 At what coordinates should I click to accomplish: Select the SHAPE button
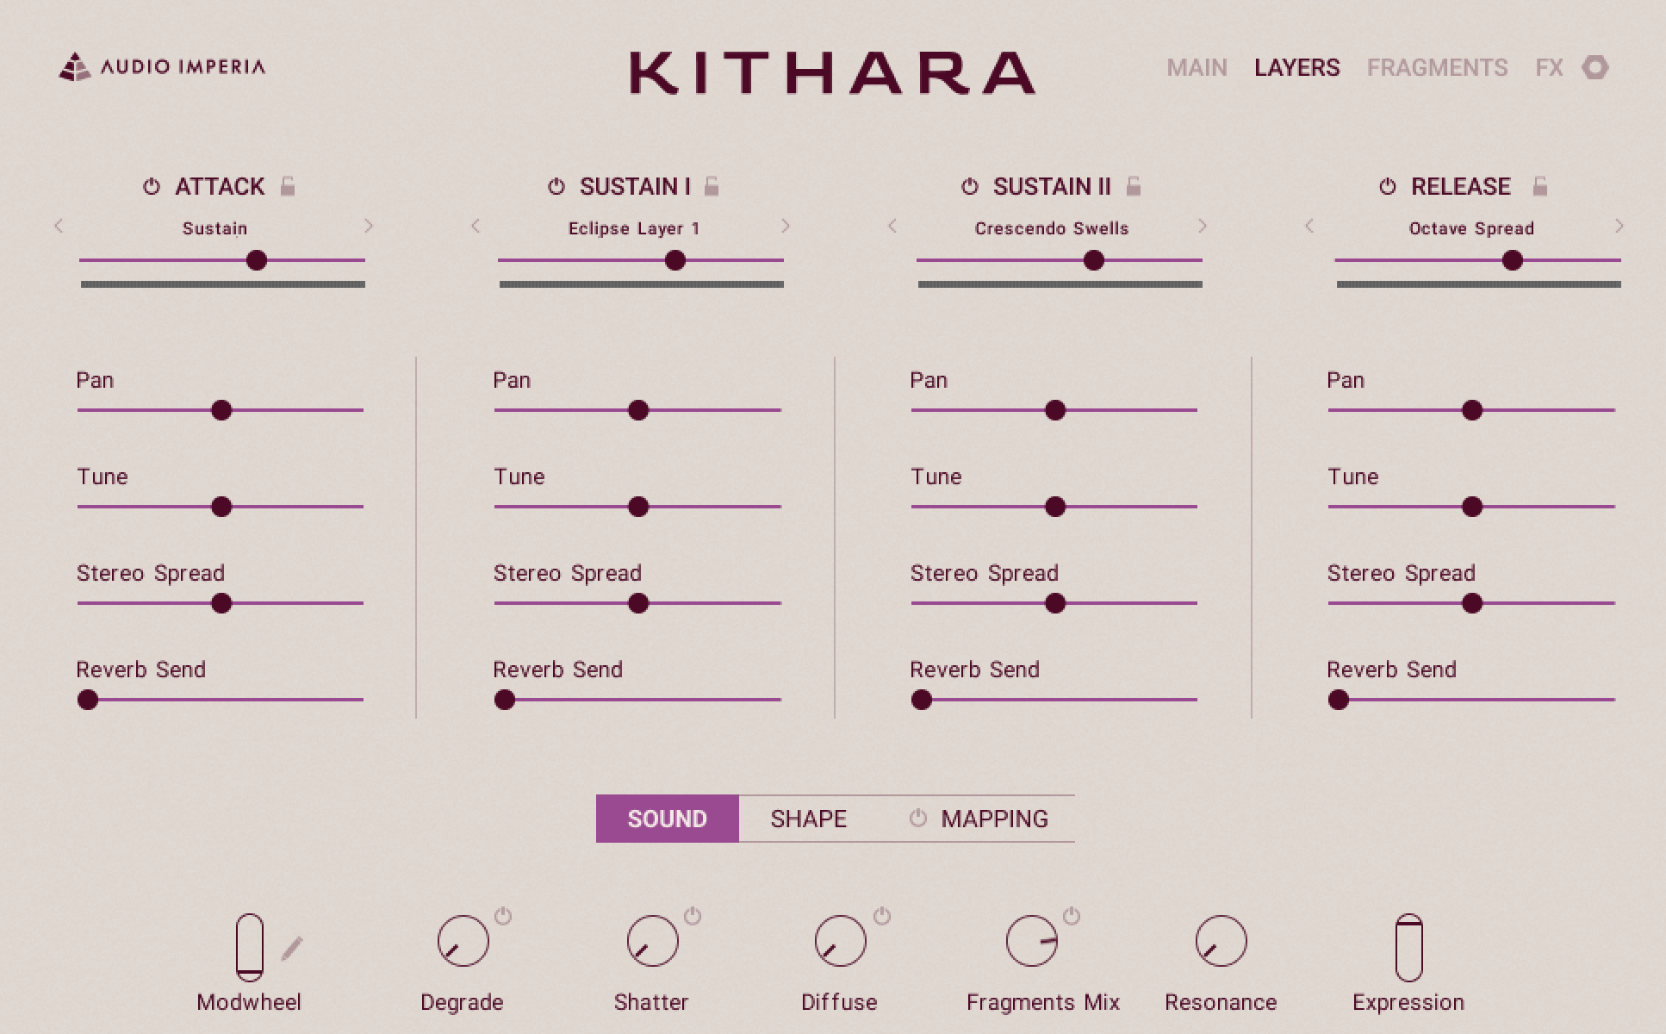807,818
